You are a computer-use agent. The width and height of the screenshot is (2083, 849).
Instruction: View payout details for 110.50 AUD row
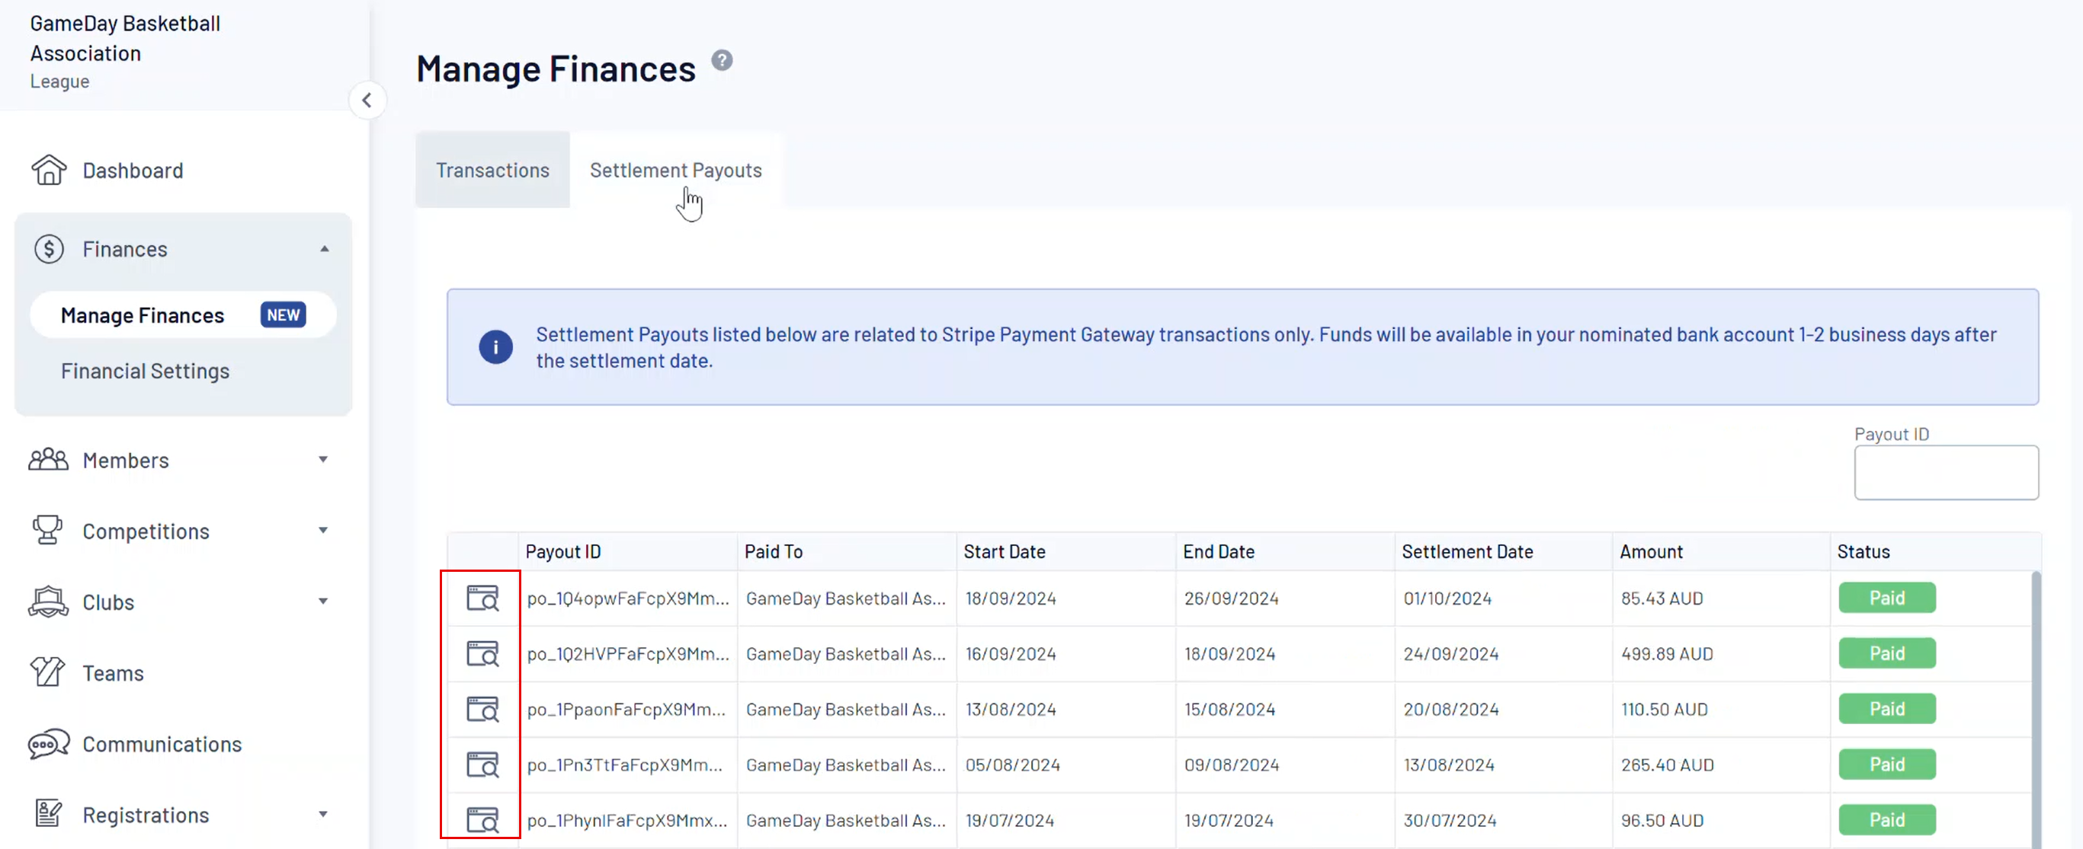[482, 708]
